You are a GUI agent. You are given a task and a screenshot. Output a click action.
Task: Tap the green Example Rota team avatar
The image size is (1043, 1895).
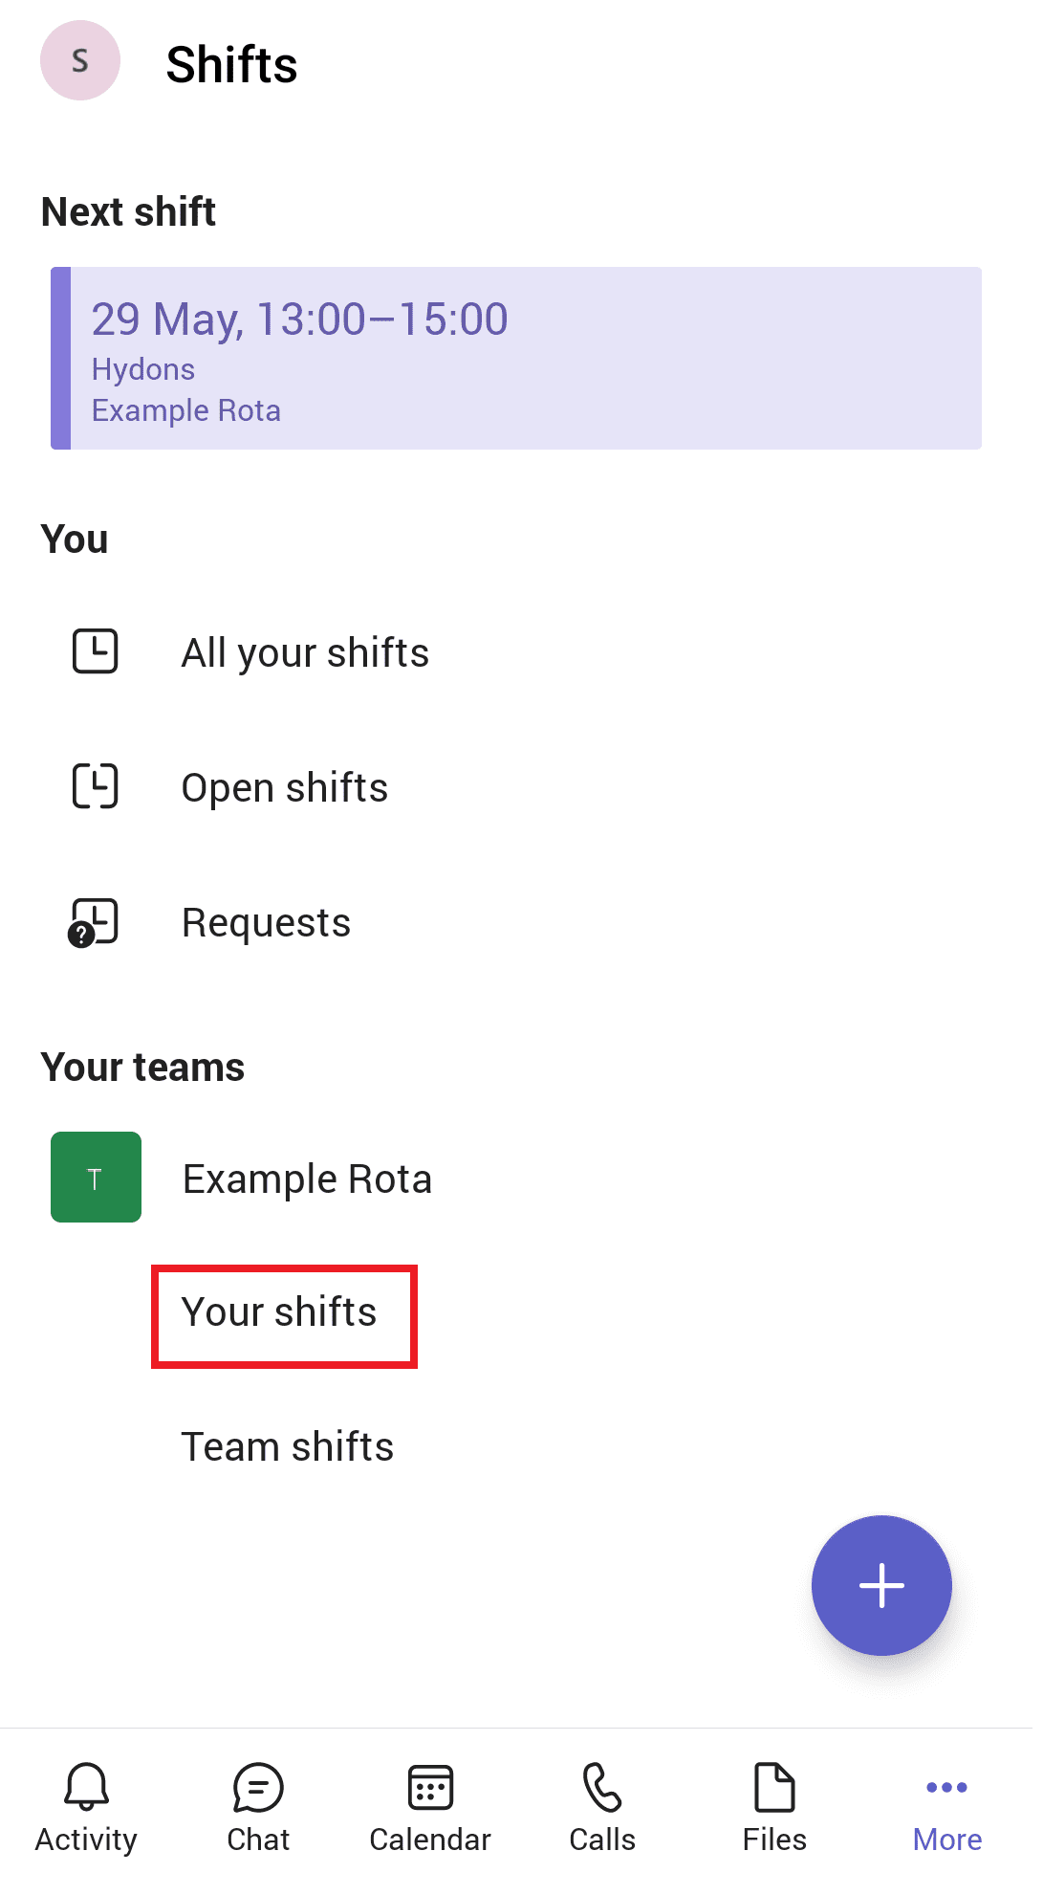(96, 1178)
